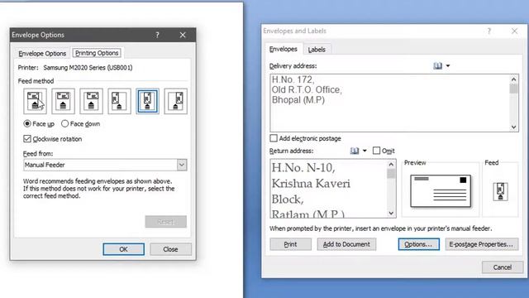Screen dimensions: 529x298
Task: Click OK in Envelope Options dialog
Action: coord(123,249)
